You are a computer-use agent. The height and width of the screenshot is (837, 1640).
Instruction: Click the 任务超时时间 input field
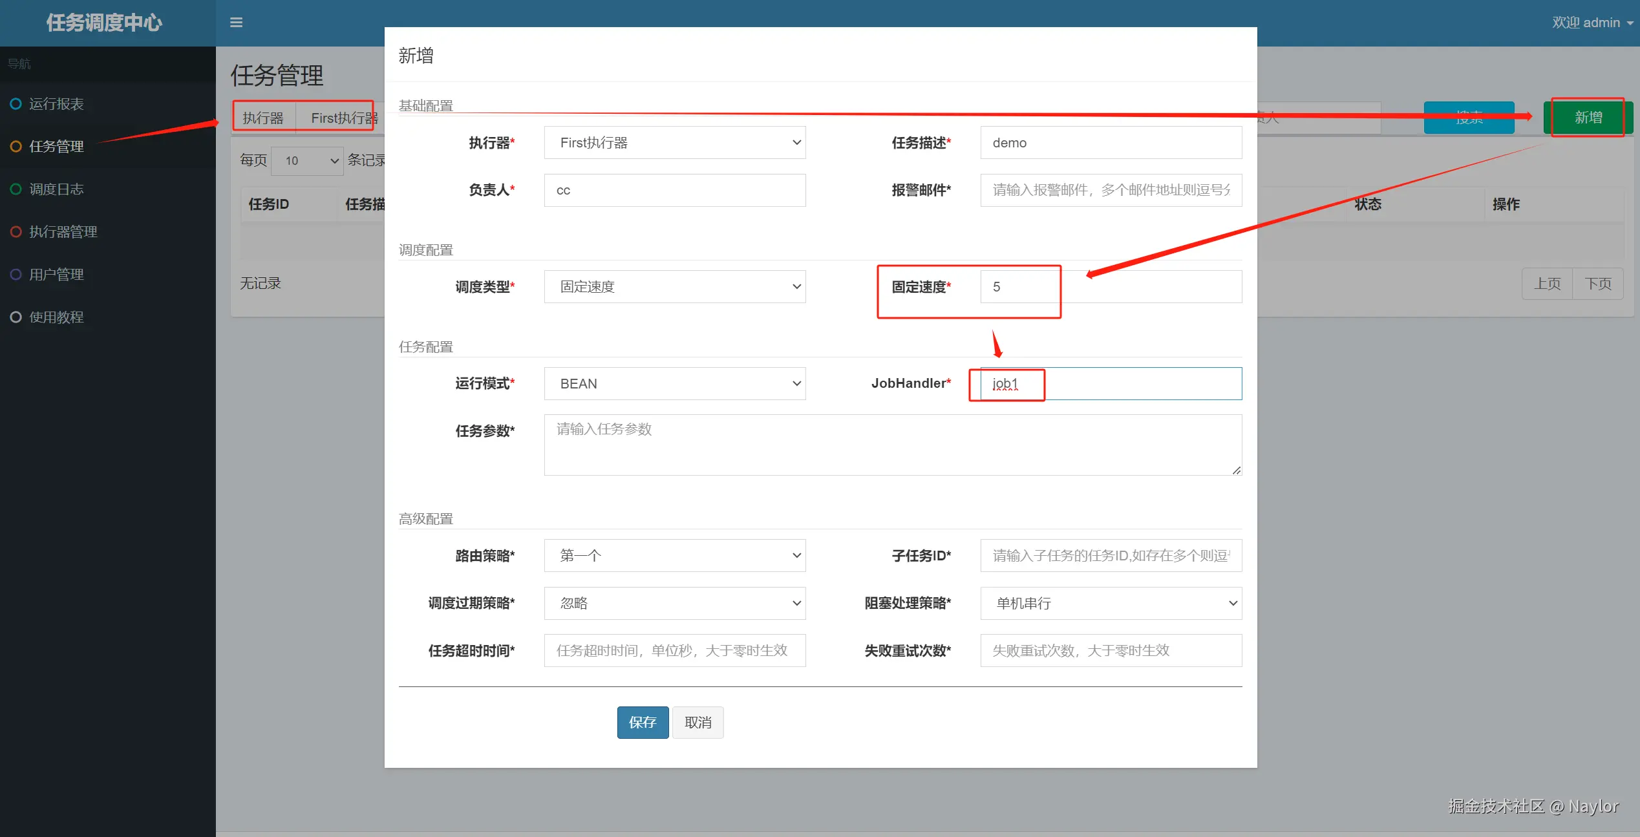pyautogui.click(x=674, y=651)
